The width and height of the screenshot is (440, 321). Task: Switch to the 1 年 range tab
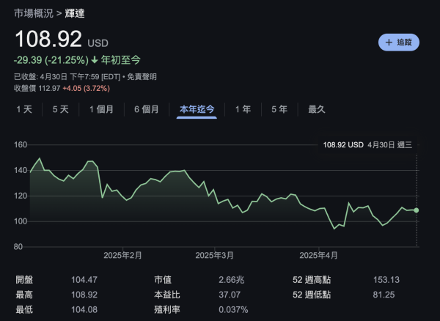tap(243, 109)
